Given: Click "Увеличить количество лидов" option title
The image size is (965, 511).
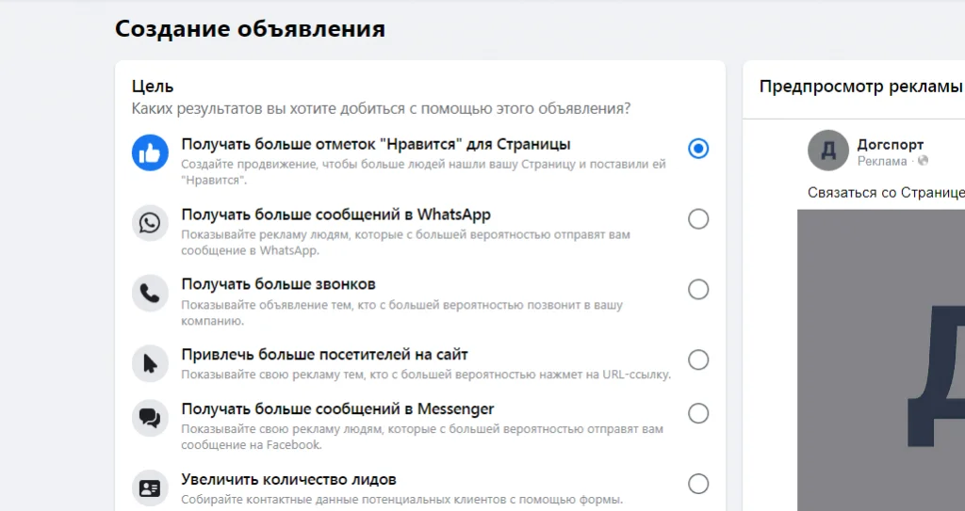Looking at the screenshot, I should click(288, 479).
